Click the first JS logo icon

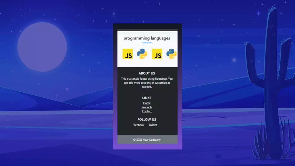127,54
